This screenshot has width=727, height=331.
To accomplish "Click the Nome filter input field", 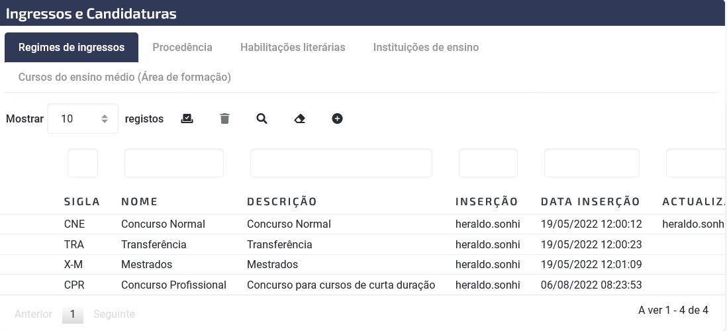I will pos(174,163).
